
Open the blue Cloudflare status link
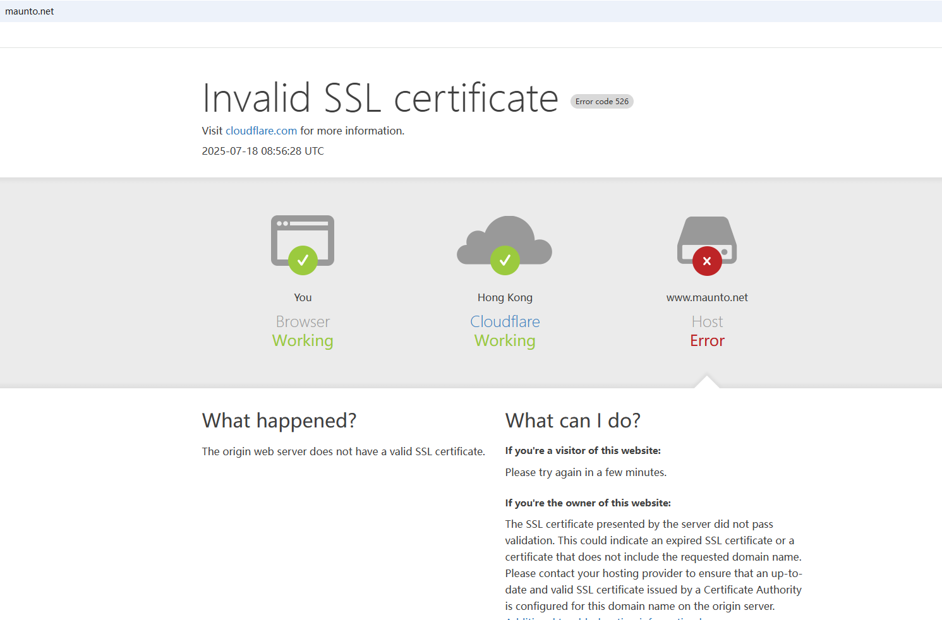coord(505,321)
